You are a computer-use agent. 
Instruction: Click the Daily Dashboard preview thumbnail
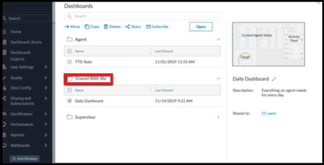tap(268, 44)
